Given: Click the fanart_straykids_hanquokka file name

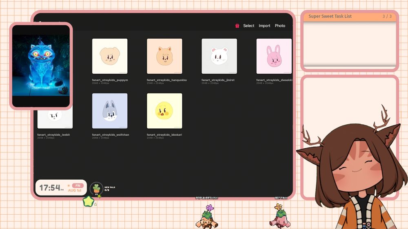Looking at the screenshot, I should [x=166, y=80].
